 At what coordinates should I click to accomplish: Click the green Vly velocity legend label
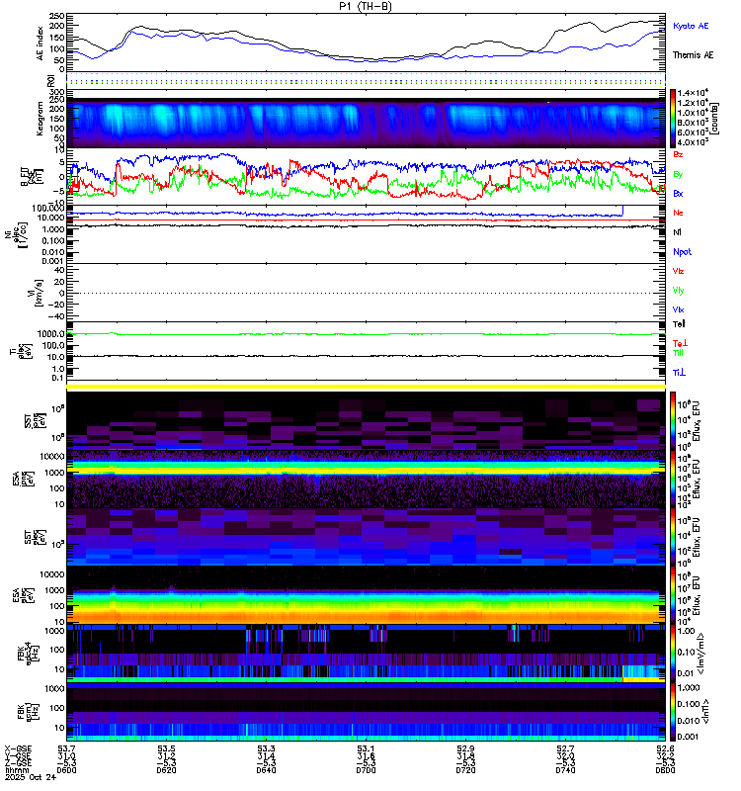pyautogui.click(x=678, y=291)
